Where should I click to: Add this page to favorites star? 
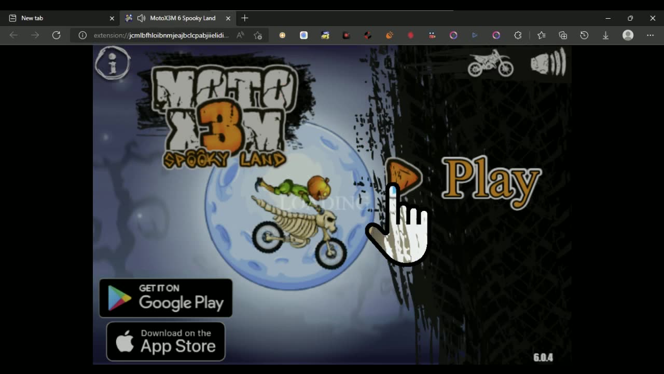coord(258,35)
